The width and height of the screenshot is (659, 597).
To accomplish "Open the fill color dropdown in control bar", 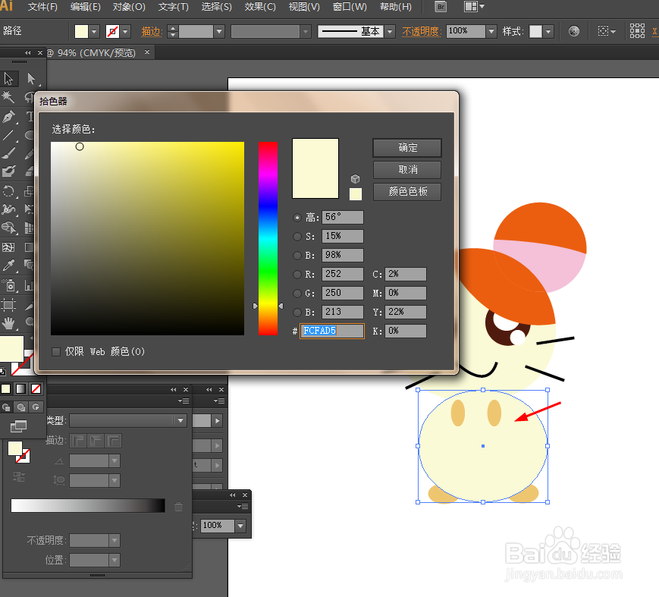I will (x=94, y=32).
